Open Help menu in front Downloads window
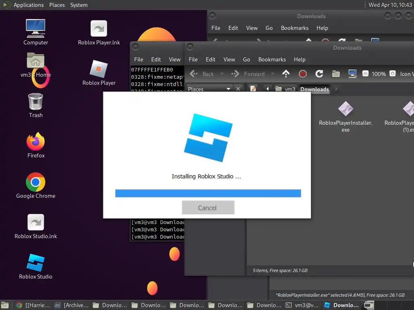This screenshot has height=310, width=414. pos(300,60)
